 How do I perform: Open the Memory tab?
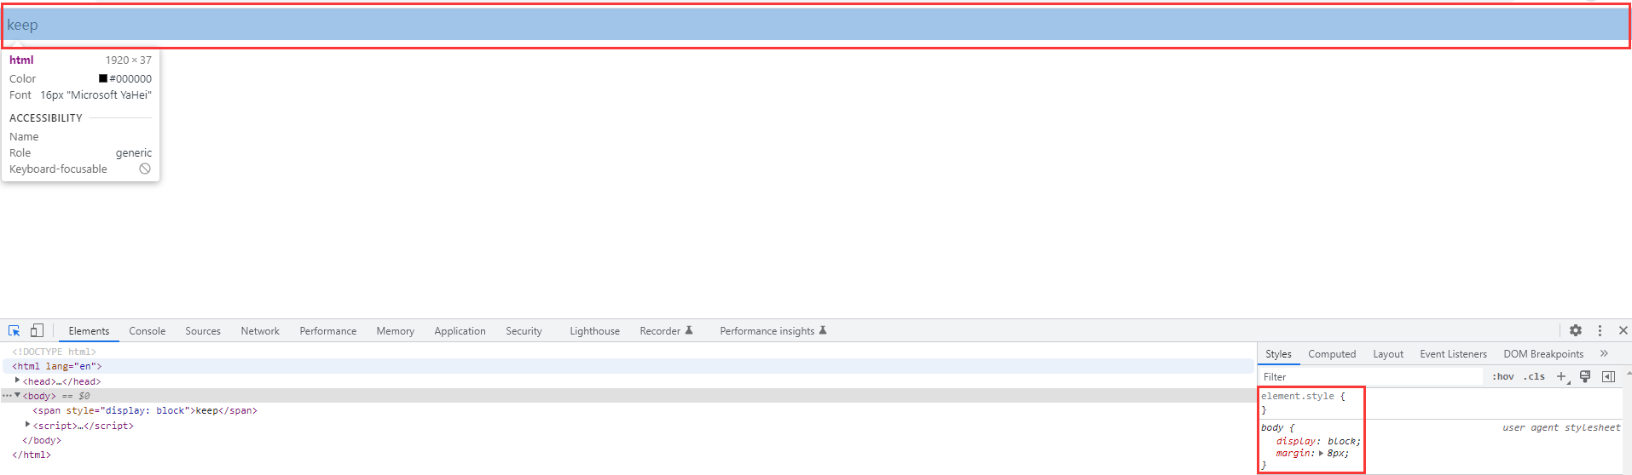coord(395,331)
